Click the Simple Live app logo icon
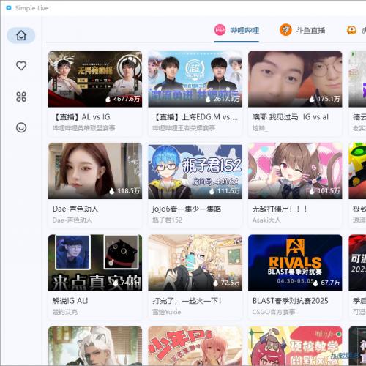The width and height of the screenshot is (366, 366). [9, 8]
